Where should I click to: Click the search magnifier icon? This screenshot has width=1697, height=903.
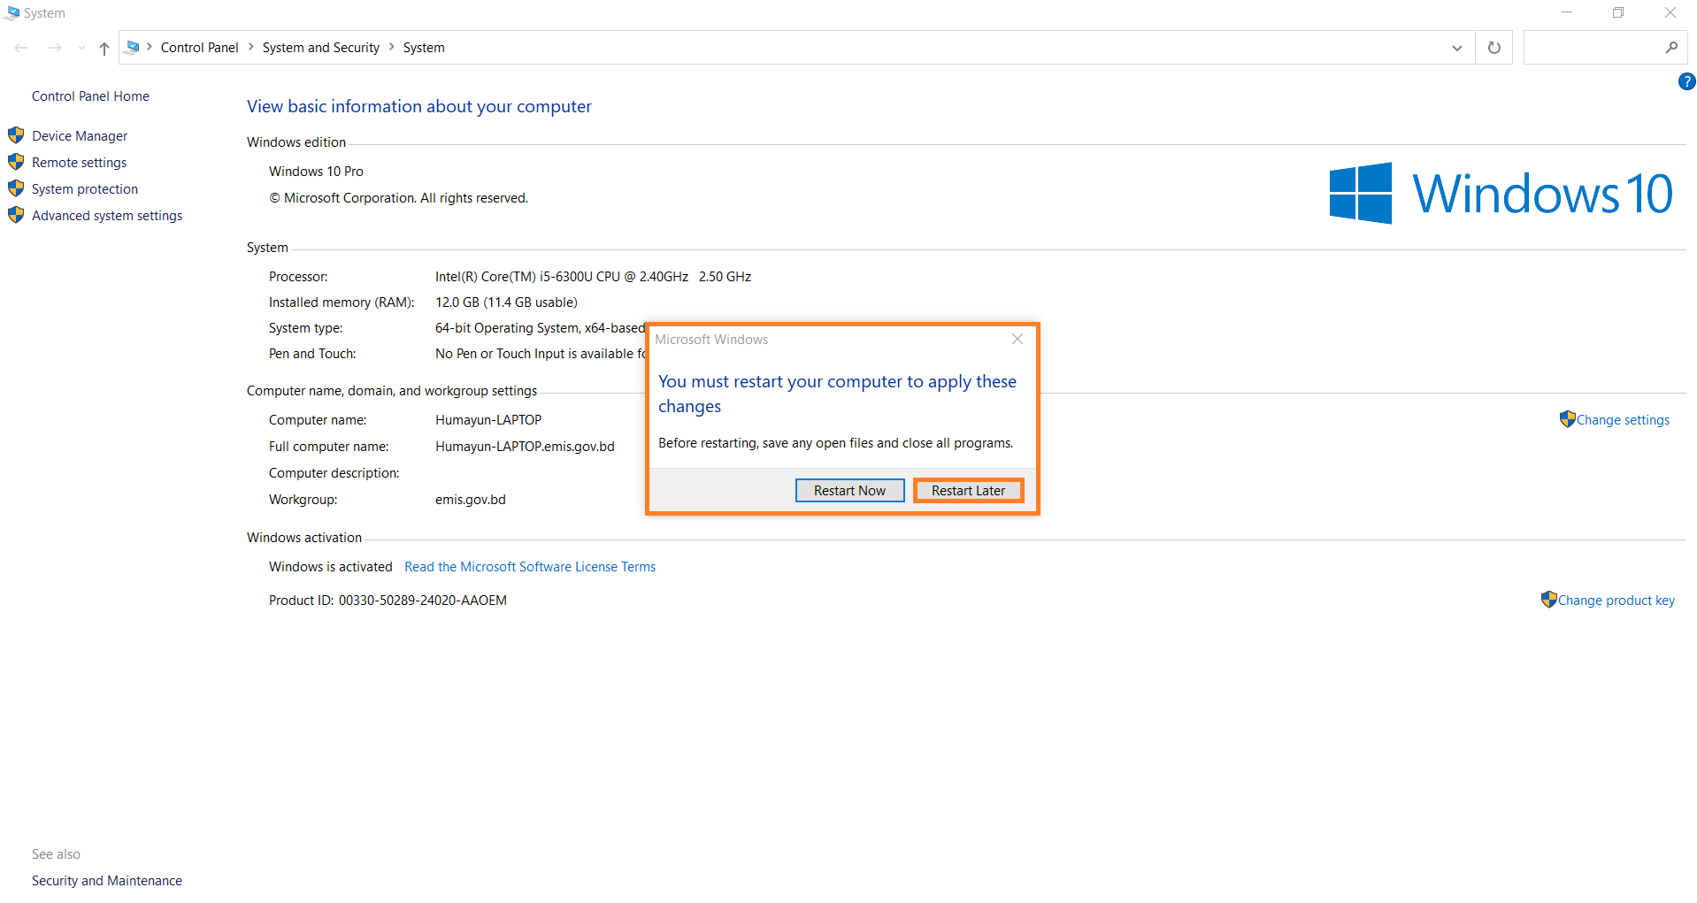(1670, 48)
